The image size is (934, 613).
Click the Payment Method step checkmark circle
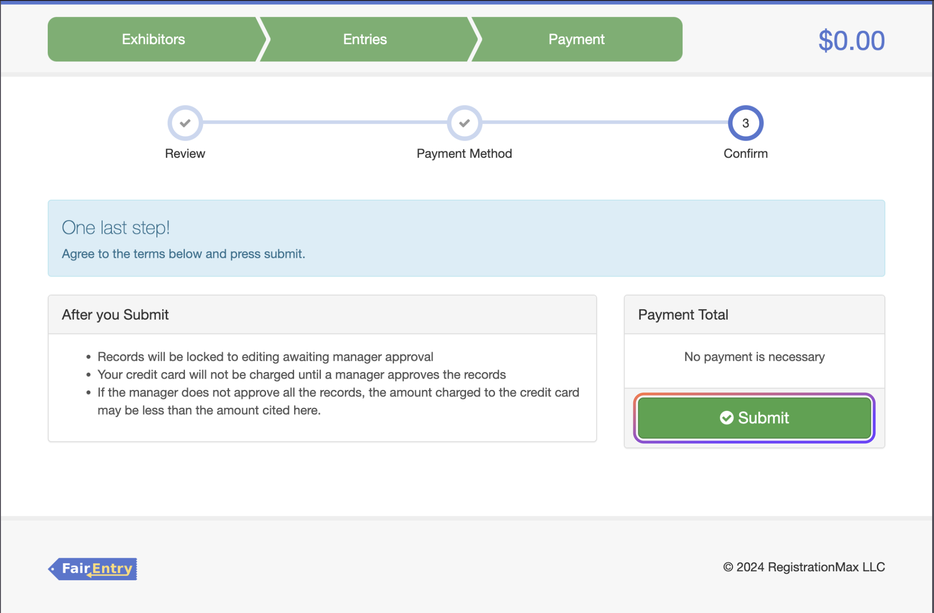tap(464, 123)
